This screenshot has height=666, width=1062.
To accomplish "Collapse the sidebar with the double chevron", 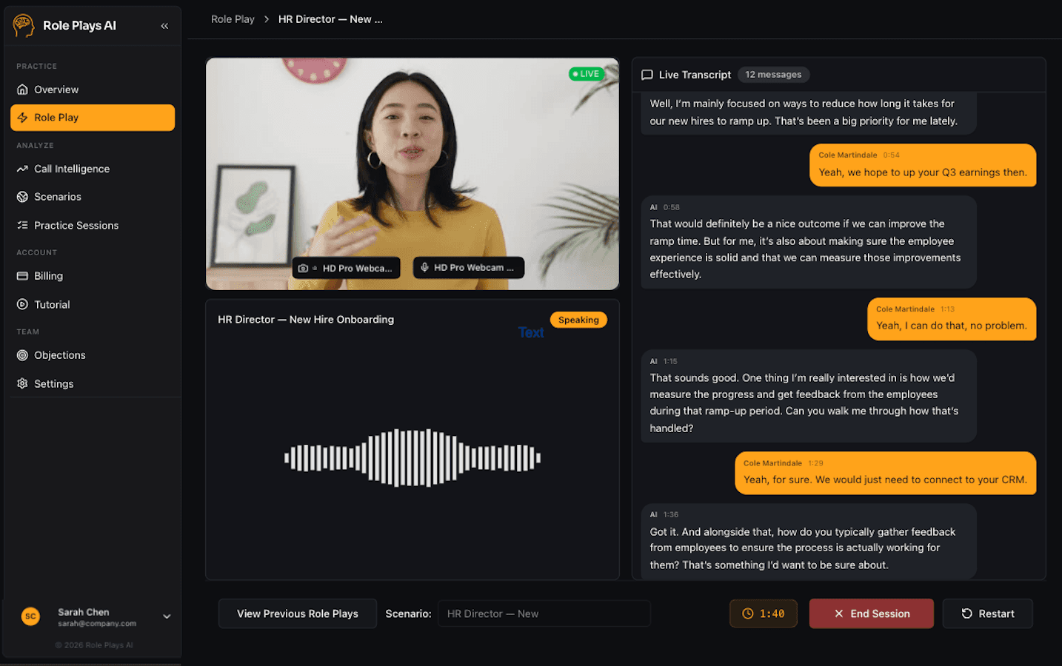I will 164,24.
